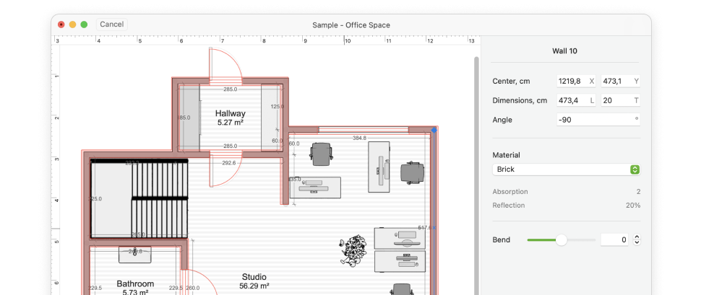Click the close window button
This screenshot has height=295, width=701.
click(61, 25)
